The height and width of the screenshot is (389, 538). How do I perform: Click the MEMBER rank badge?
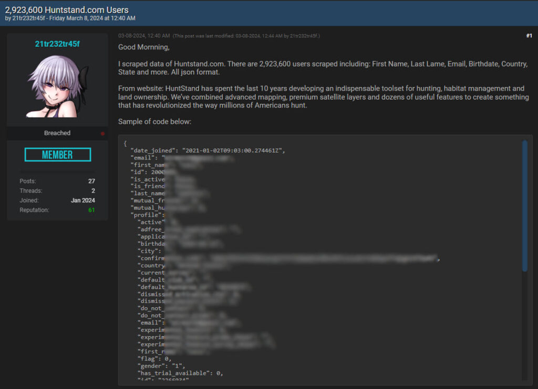click(x=58, y=155)
